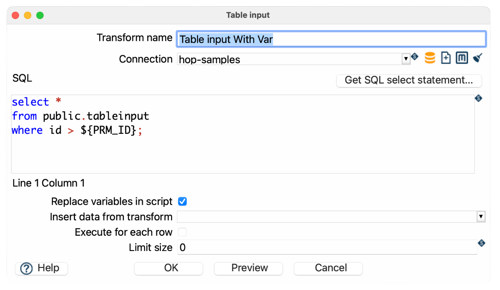Click the variable icon beside Connection dropdown

coord(414,57)
